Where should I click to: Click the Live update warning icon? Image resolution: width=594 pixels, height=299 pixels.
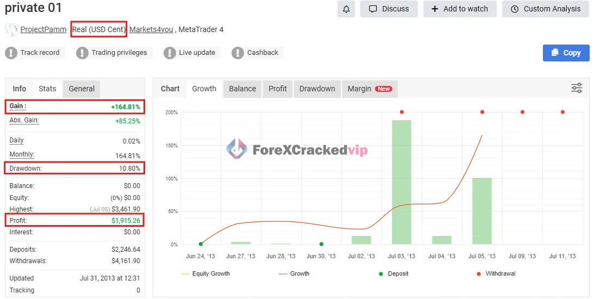tap(170, 53)
